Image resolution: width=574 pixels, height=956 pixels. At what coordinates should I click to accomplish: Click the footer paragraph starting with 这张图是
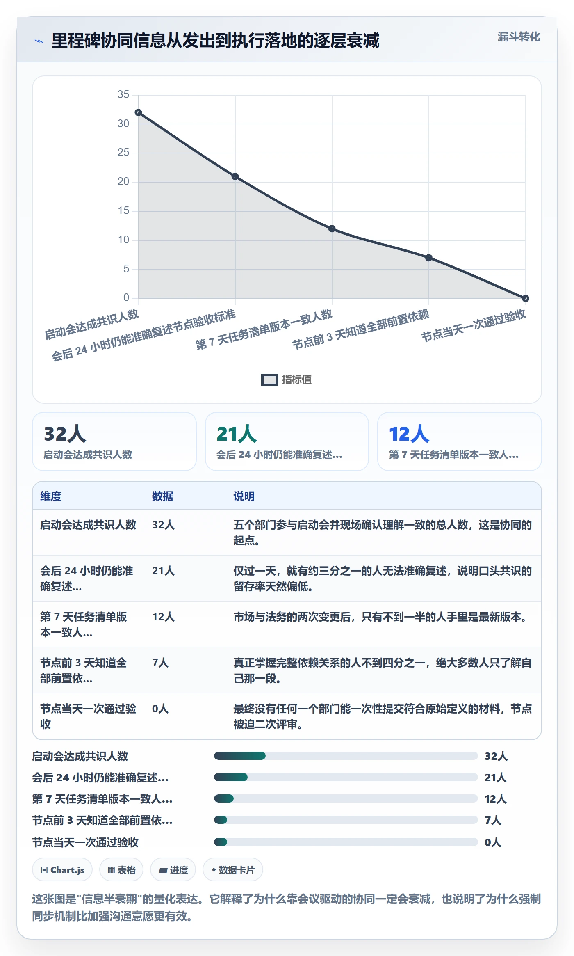(x=287, y=907)
